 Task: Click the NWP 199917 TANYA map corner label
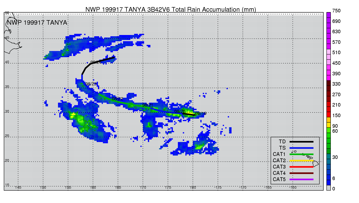click(x=37, y=23)
